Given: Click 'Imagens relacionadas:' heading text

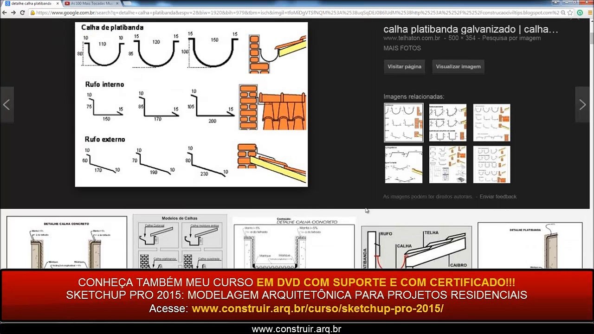Looking at the screenshot, I should [414, 96].
